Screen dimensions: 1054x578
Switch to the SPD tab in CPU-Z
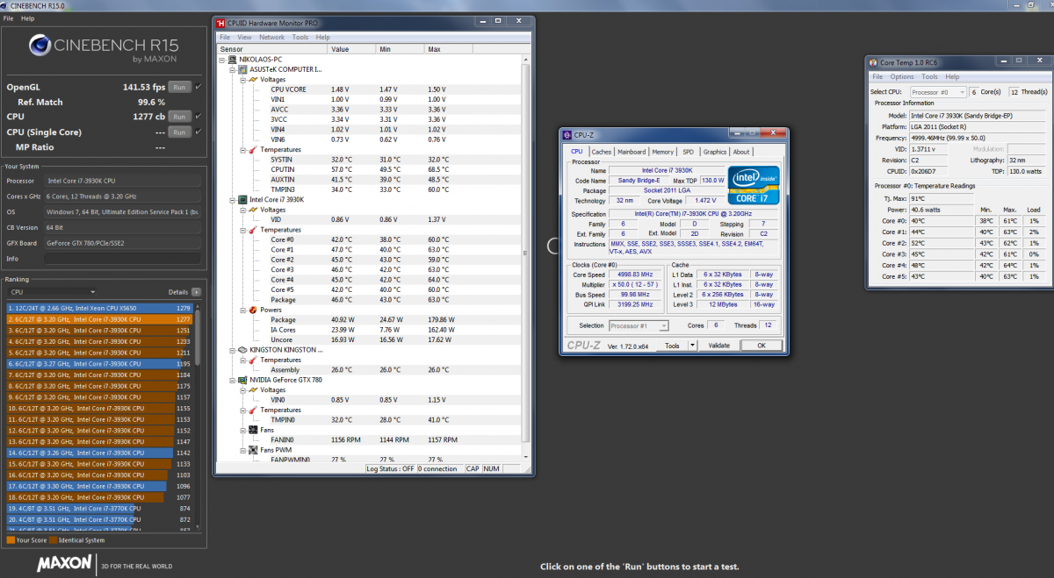[x=688, y=152]
